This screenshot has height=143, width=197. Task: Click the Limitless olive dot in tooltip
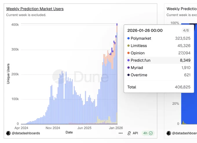click(x=128, y=45)
